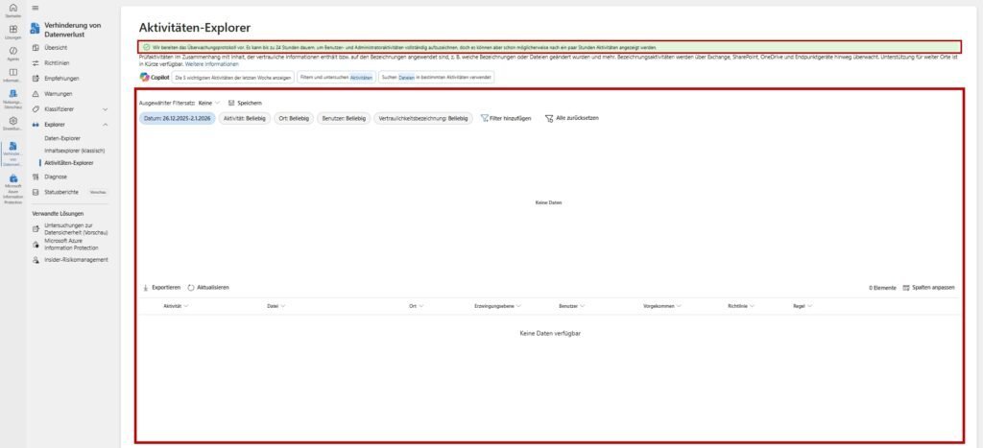Open the Agents icon in left rail
This screenshot has width=983, height=448.
pyautogui.click(x=12, y=51)
